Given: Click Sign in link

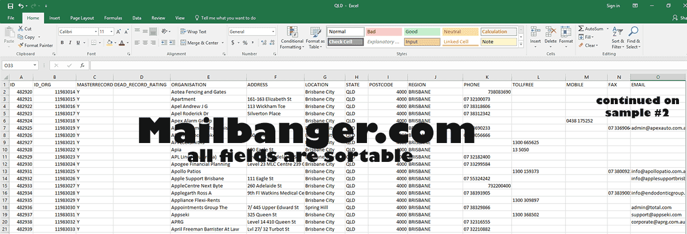Looking at the screenshot, I should [613, 6].
